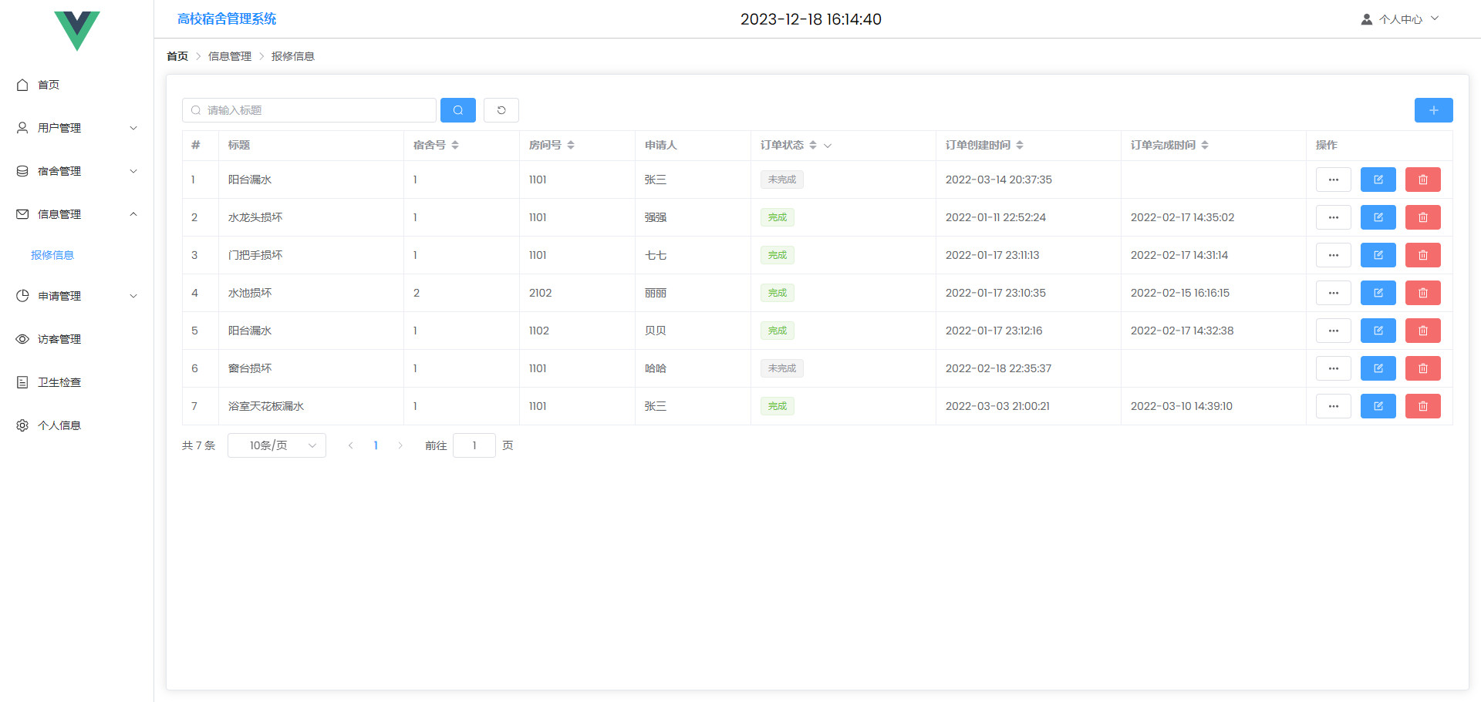The image size is (1481, 702).
Task: Edit the 浴室天花板漏水 repair row
Action: coord(1378,406)
